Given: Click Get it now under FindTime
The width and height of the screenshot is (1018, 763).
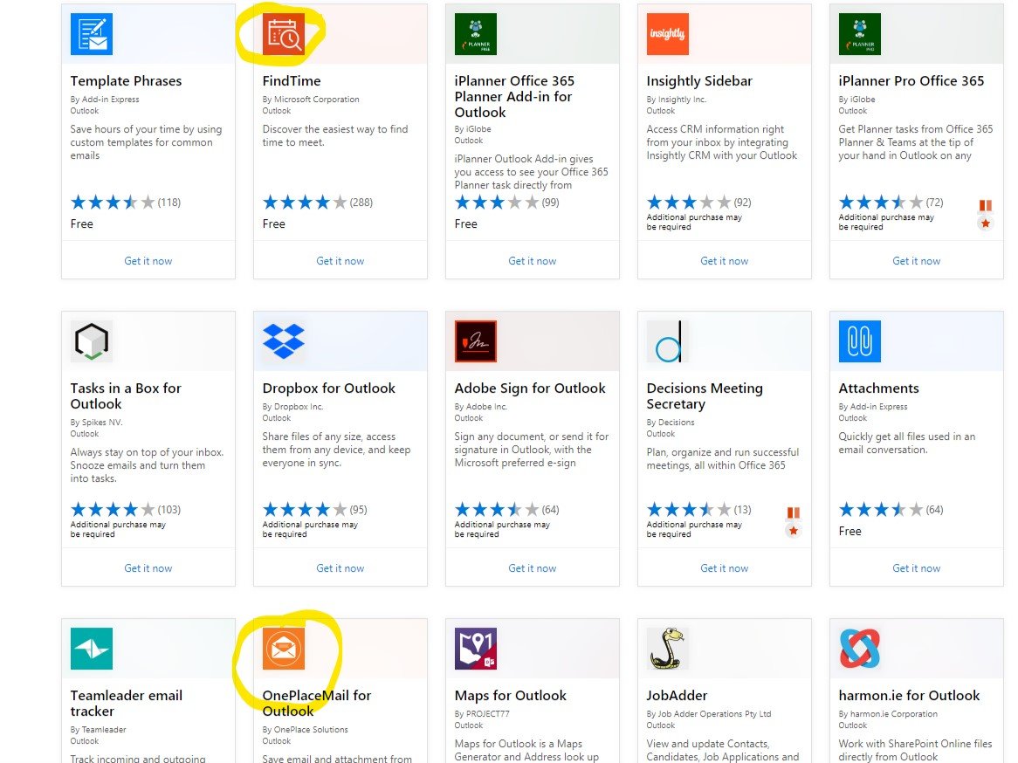Looking at the screenshot, I should (x=340, y=261).
